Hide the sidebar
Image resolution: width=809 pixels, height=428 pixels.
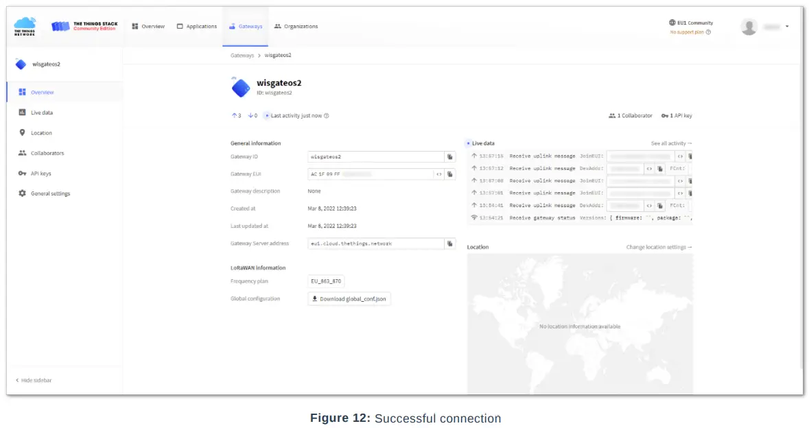tap(34, 380)
